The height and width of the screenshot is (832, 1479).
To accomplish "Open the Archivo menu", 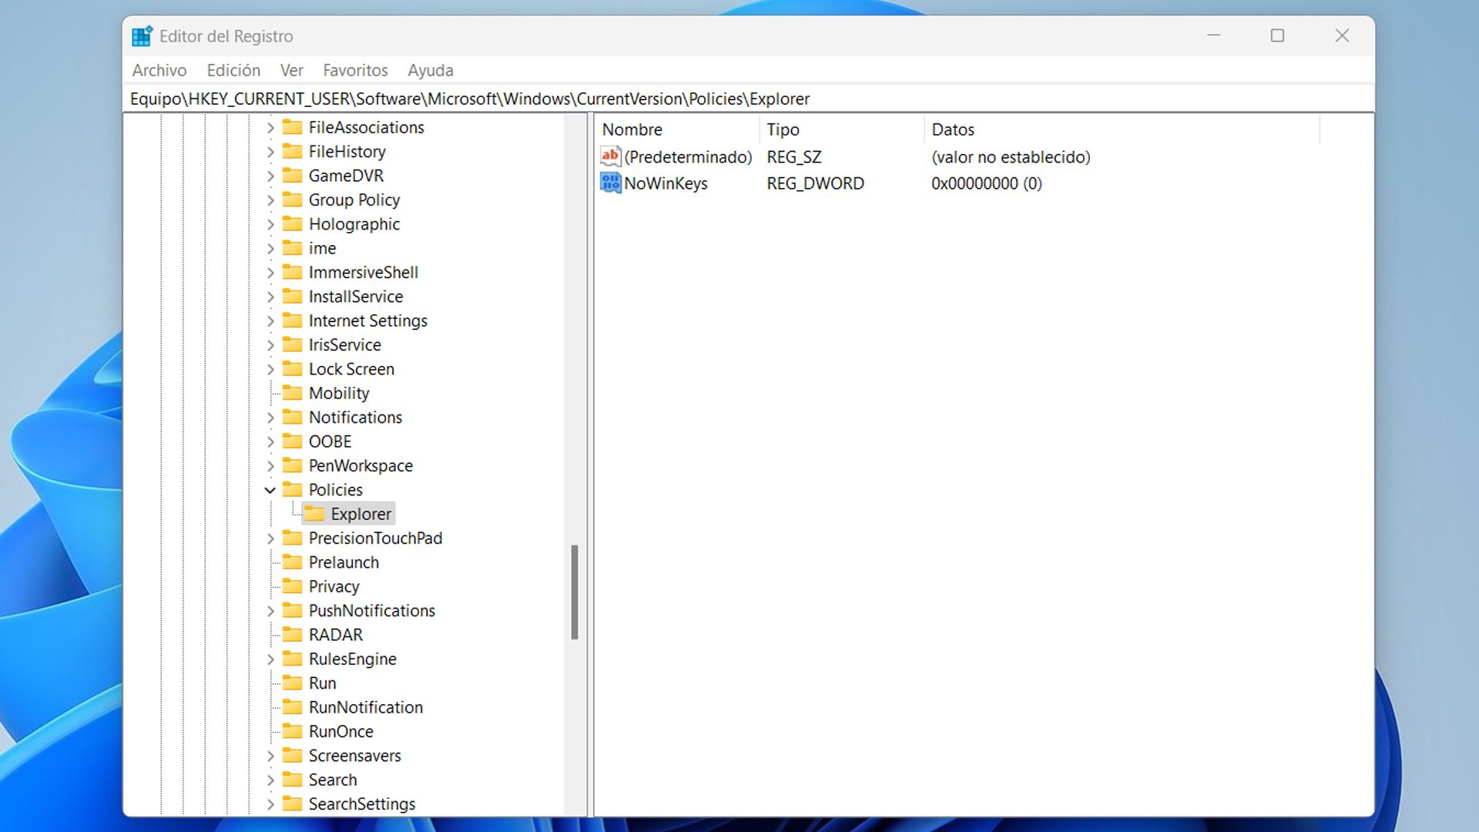I will tap(159, 70).
